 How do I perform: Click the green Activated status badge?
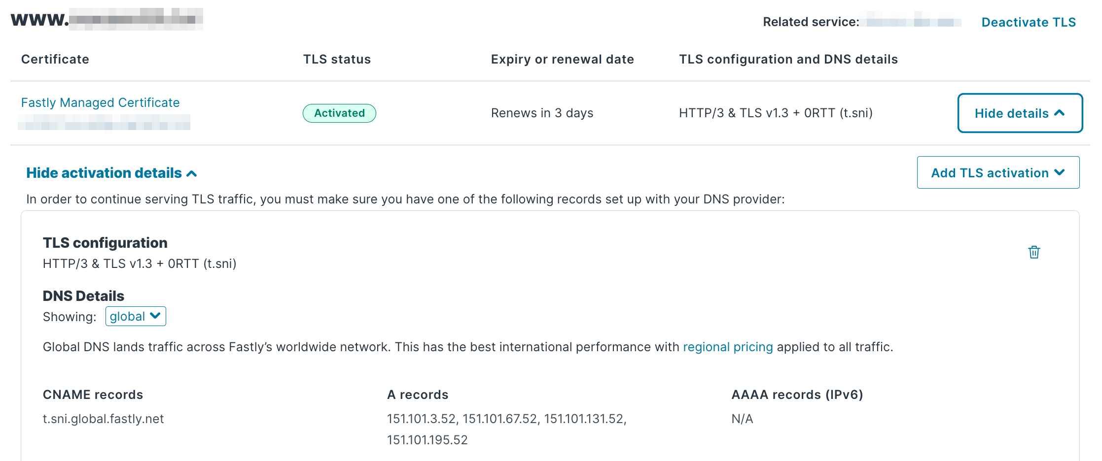(339, 113)
